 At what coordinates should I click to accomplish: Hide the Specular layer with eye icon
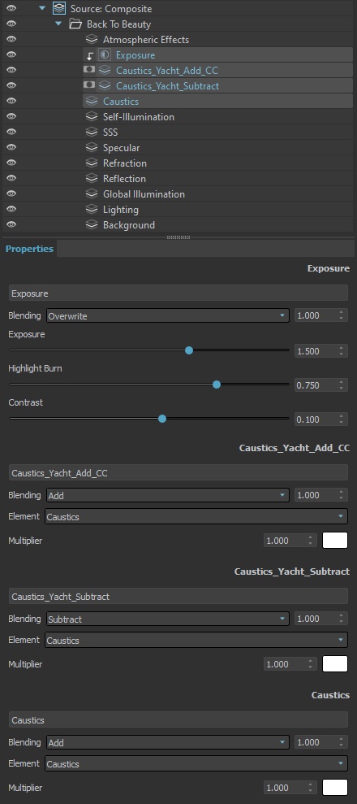11,147
